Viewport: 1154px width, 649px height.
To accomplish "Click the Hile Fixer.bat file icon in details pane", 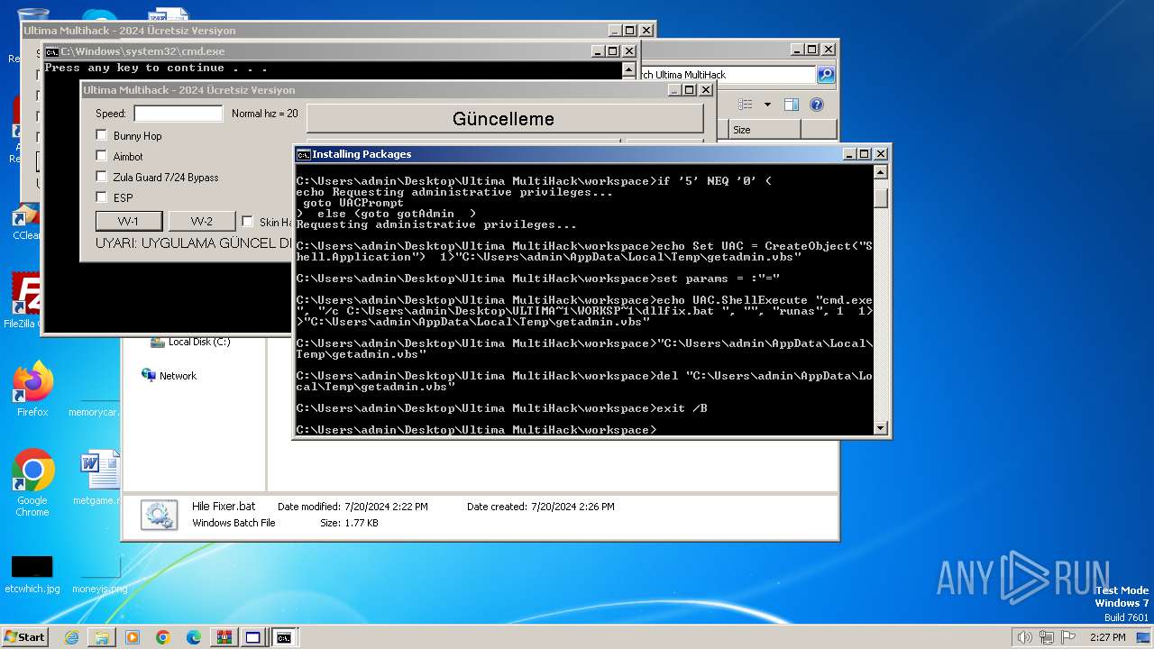I will tap(160, 515).
